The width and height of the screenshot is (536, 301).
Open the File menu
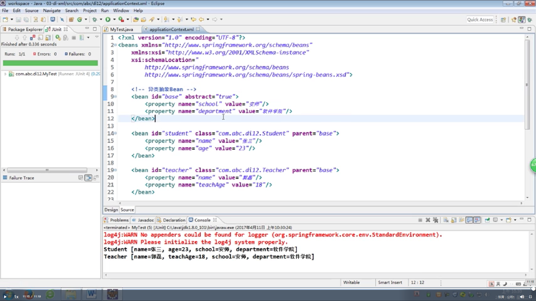[5, 11]
